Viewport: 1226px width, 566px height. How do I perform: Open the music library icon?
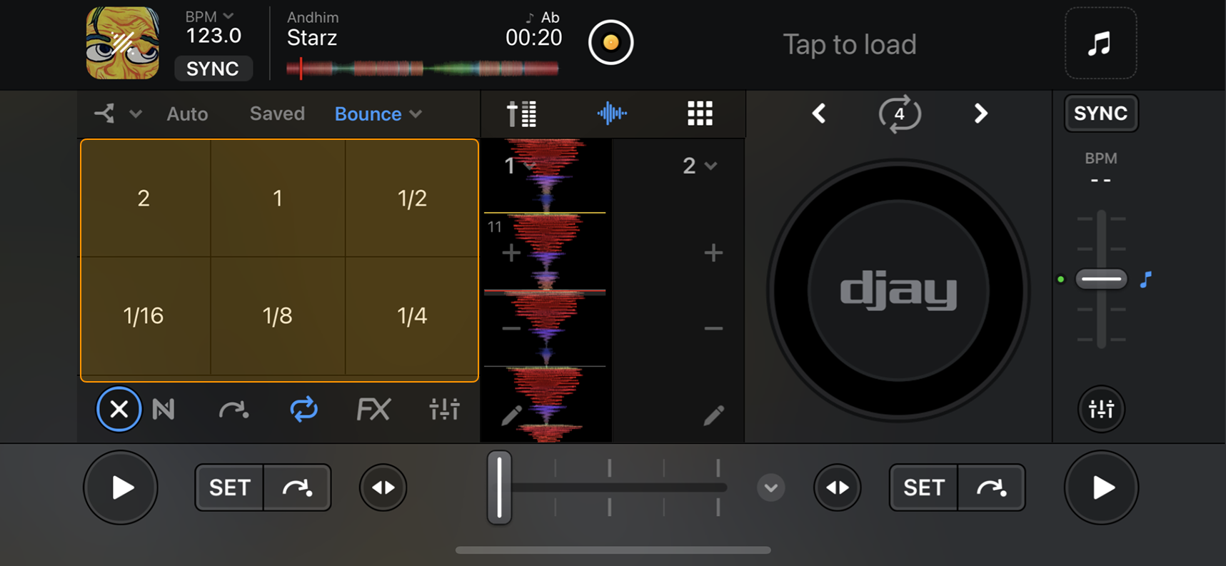(x=1100, y=44)
